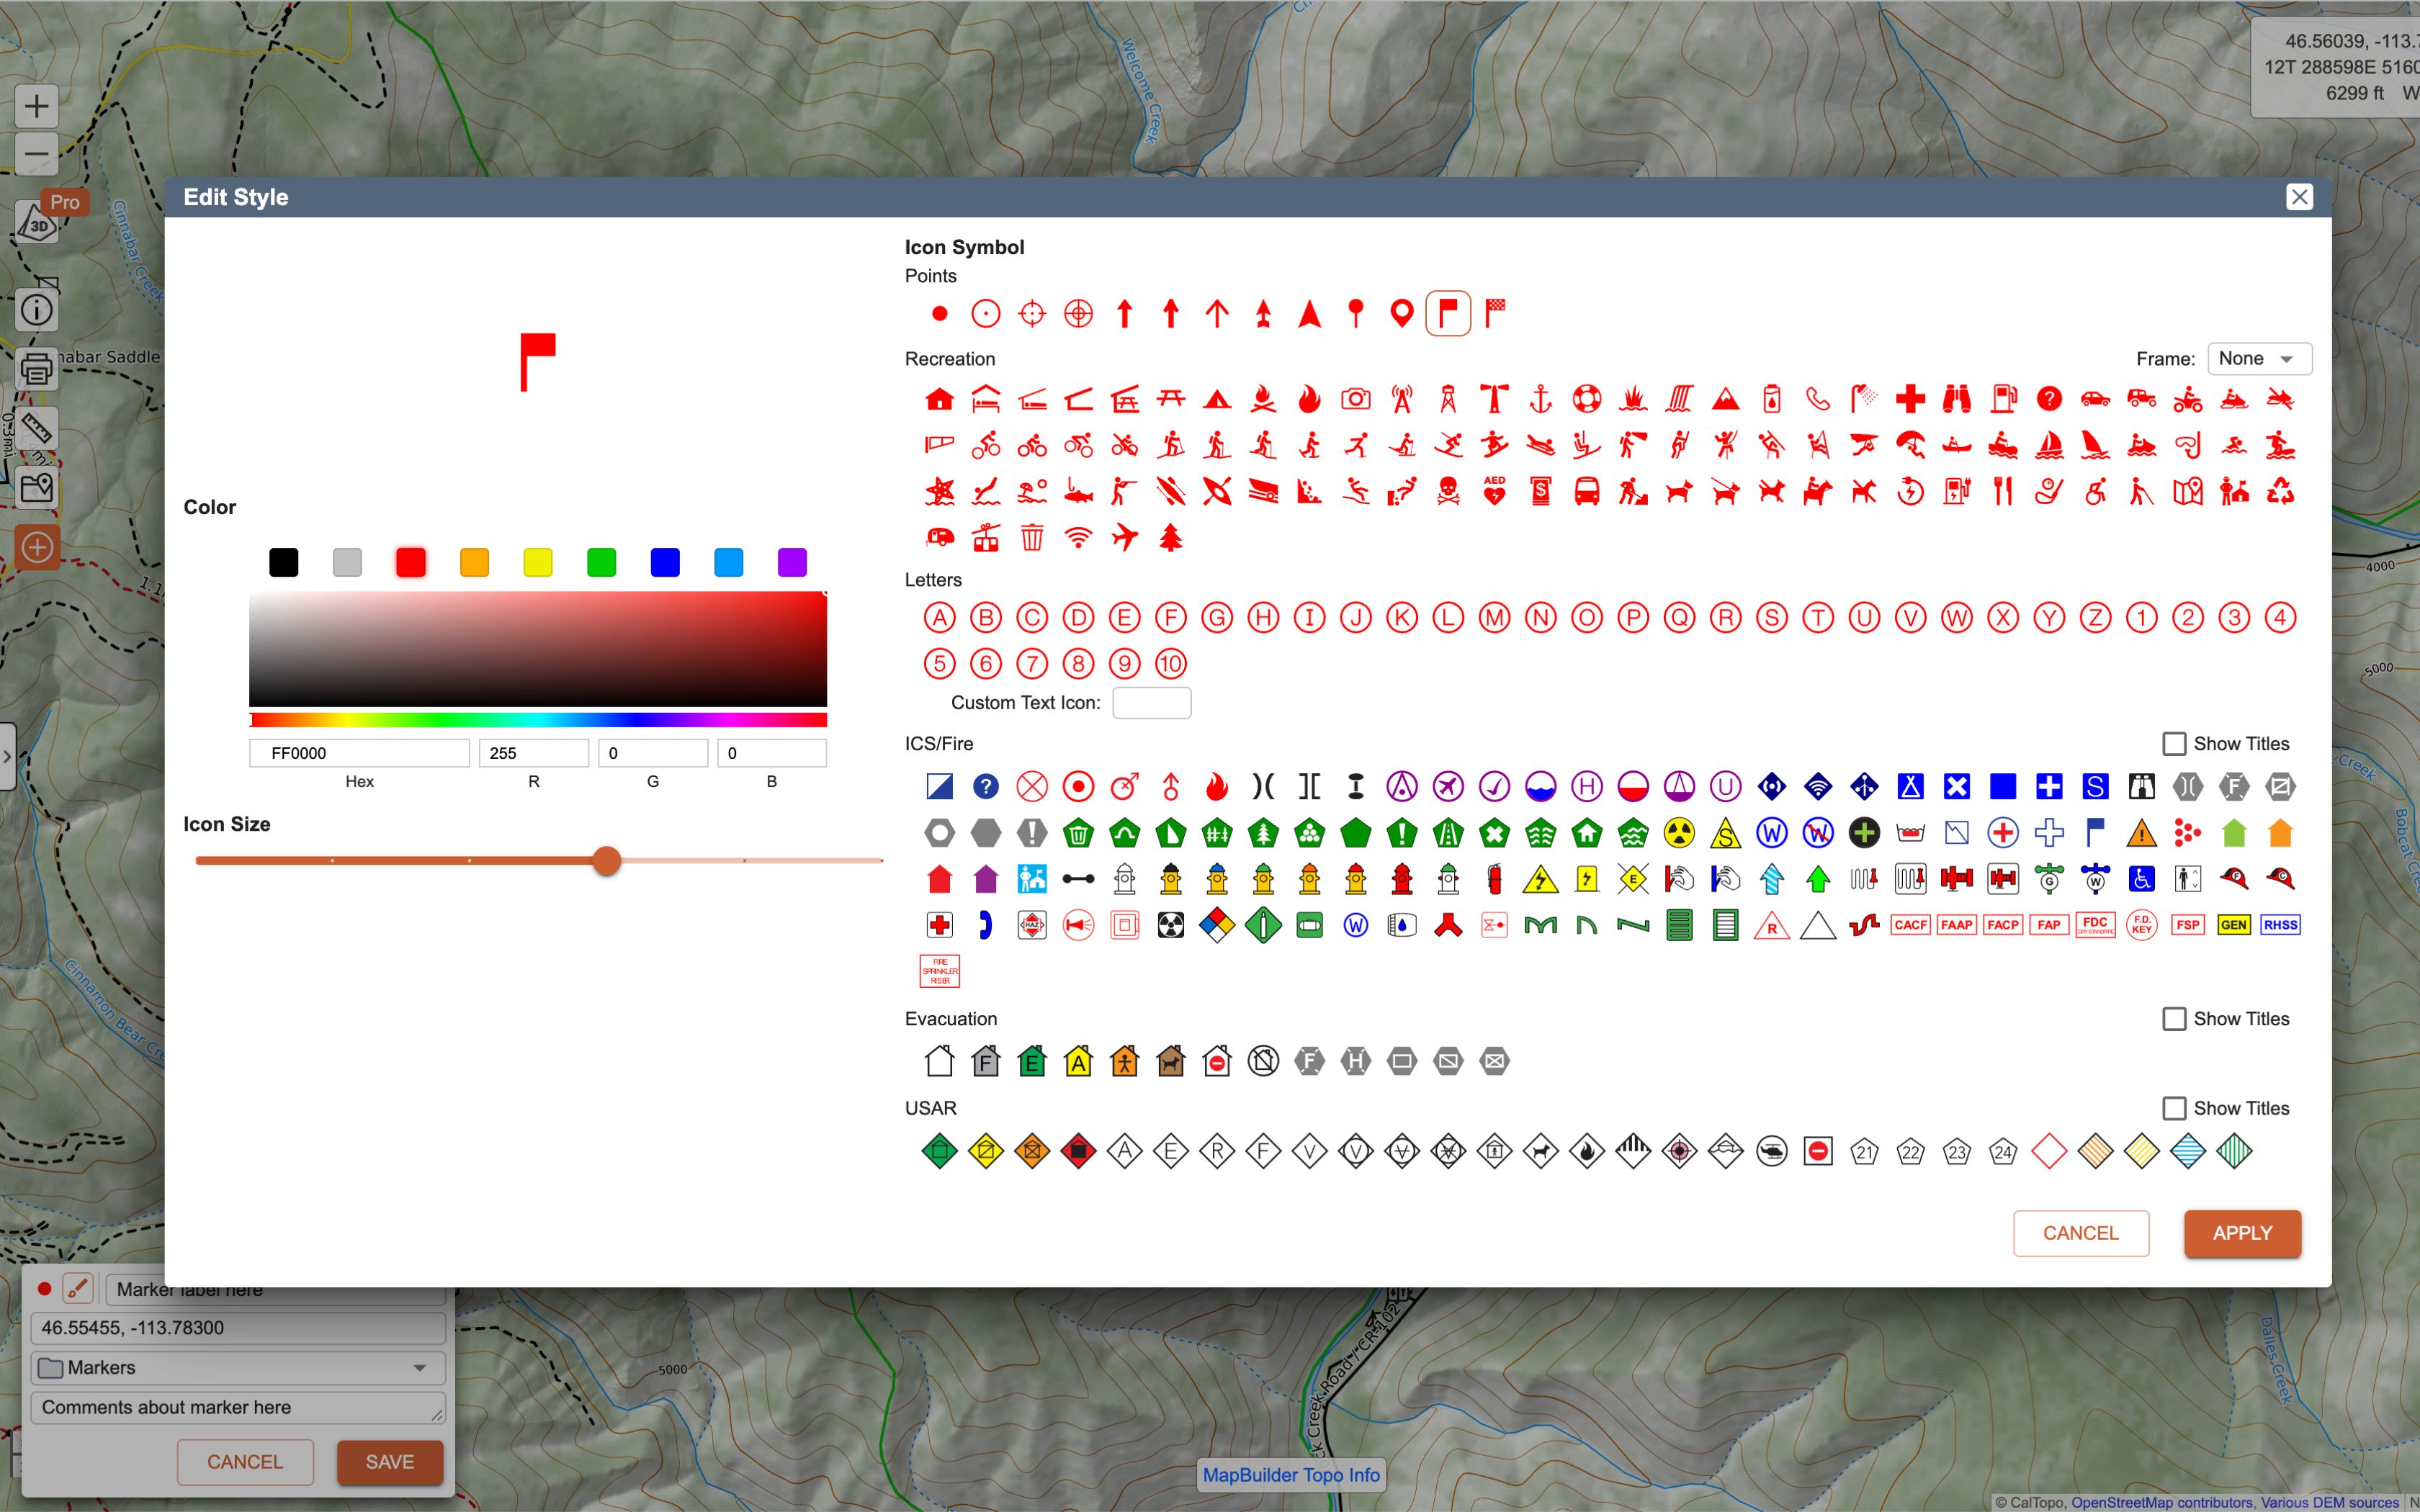This screenshot has width=2420, height=1512.
Task: Choose the purple color swatch
Action: pos(792,562)
